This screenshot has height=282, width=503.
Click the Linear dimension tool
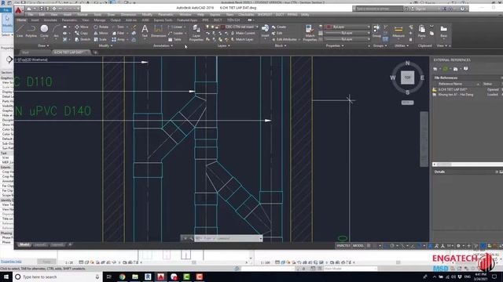176,27
